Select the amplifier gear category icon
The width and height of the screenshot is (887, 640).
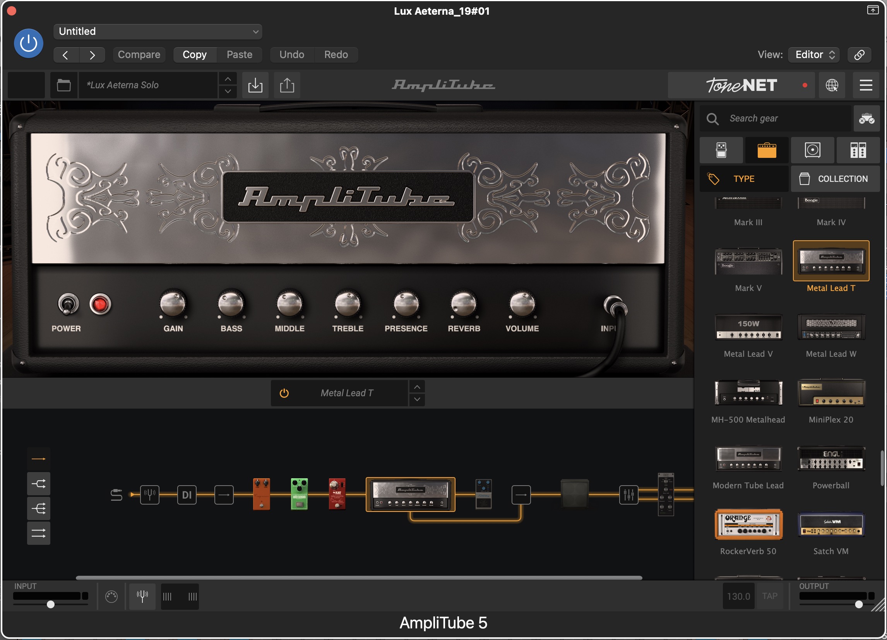(x=767, y=150)
